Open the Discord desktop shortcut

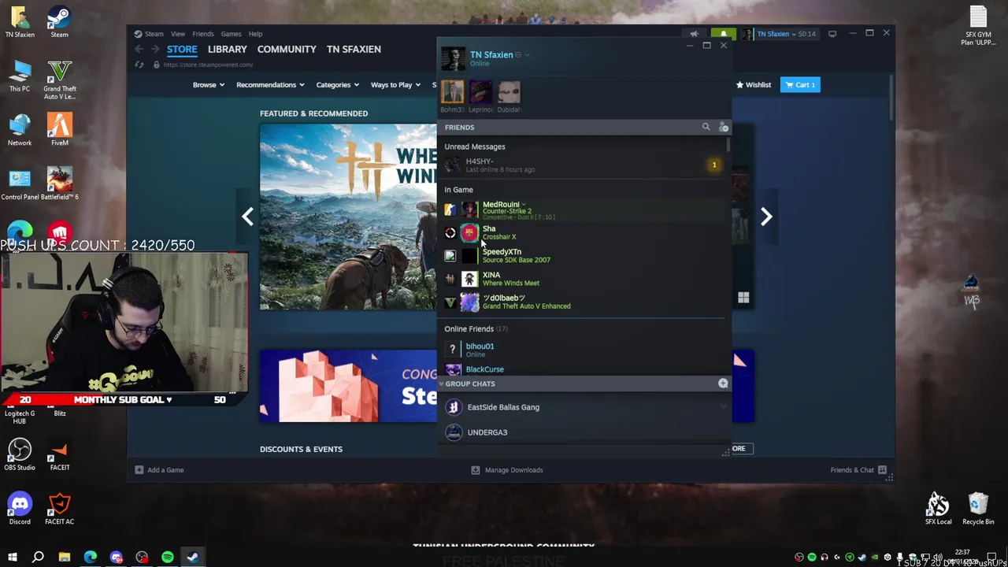20,508
